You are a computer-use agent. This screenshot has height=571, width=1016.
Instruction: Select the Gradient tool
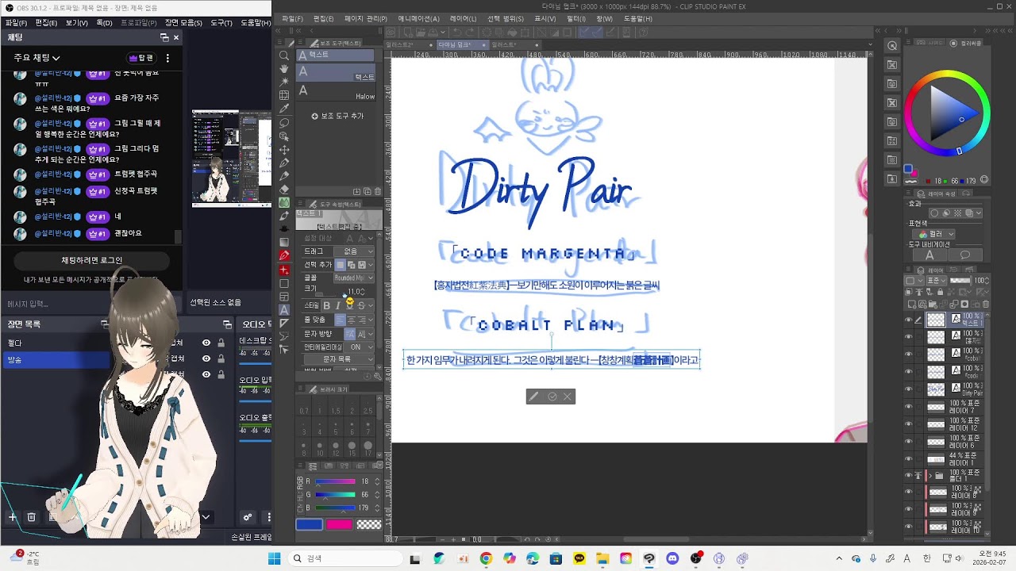coord(284,242)
